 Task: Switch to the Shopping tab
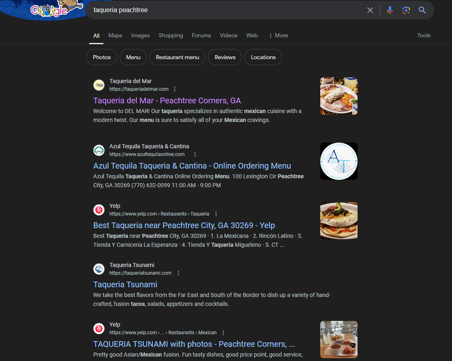pos(171,35)
